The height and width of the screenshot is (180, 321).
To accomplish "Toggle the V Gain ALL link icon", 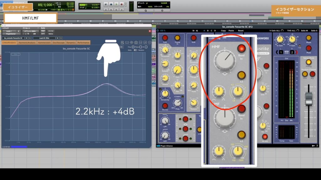I will pyautogui.click(x=282, y=31).
